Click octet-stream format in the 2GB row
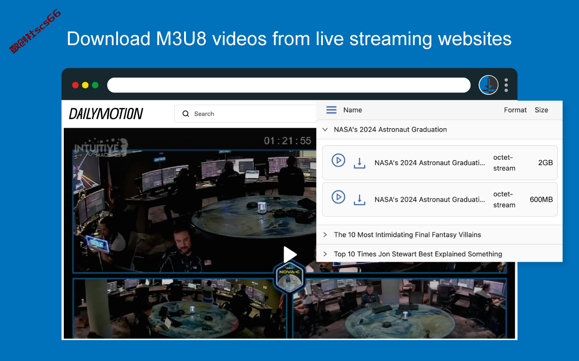 tap(504, 163)
